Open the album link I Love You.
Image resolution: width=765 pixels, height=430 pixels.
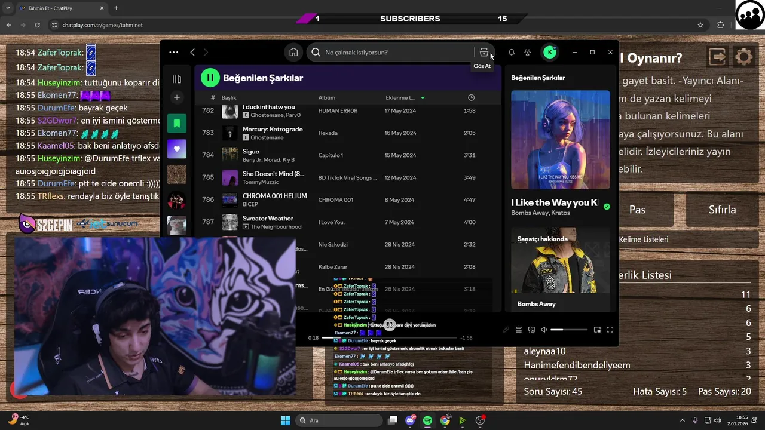331,222
